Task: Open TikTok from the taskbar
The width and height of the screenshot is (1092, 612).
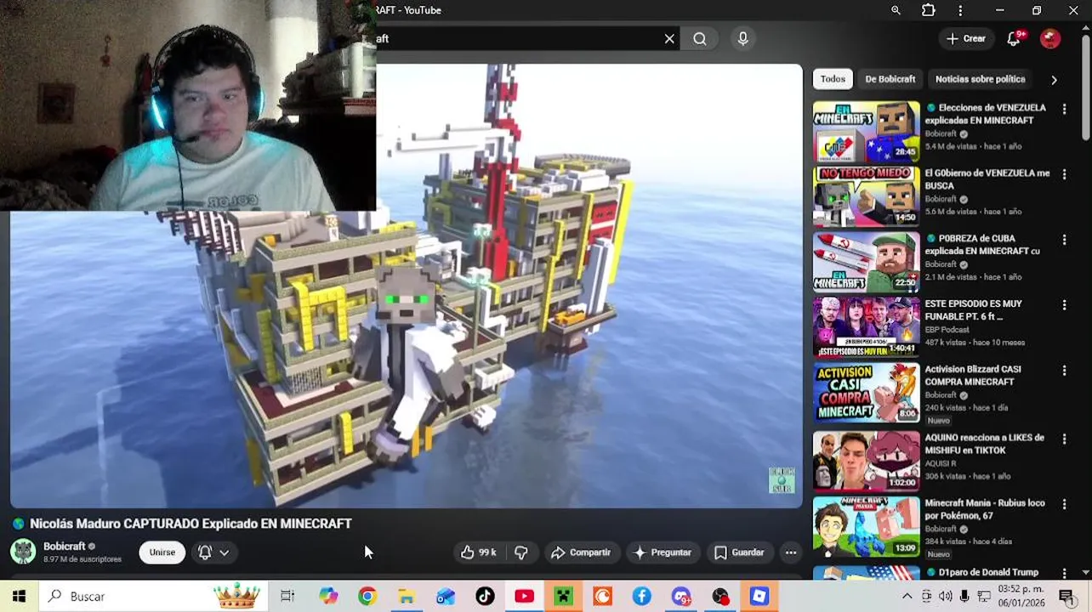Action: point(485,597)
